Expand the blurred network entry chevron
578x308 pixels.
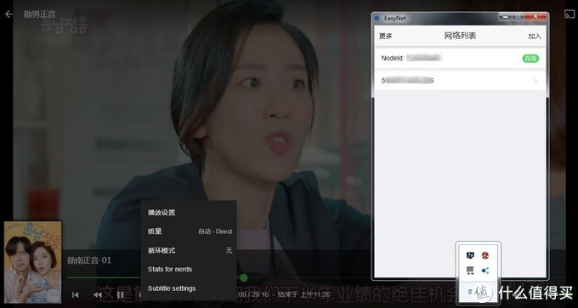pyautogui.click(x=535, y=81)
